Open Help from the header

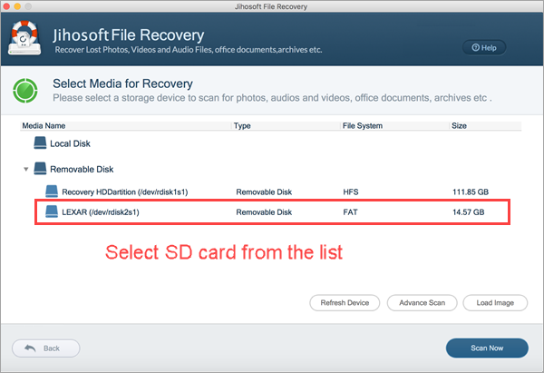pyautogui.click(x=484, y=47)
